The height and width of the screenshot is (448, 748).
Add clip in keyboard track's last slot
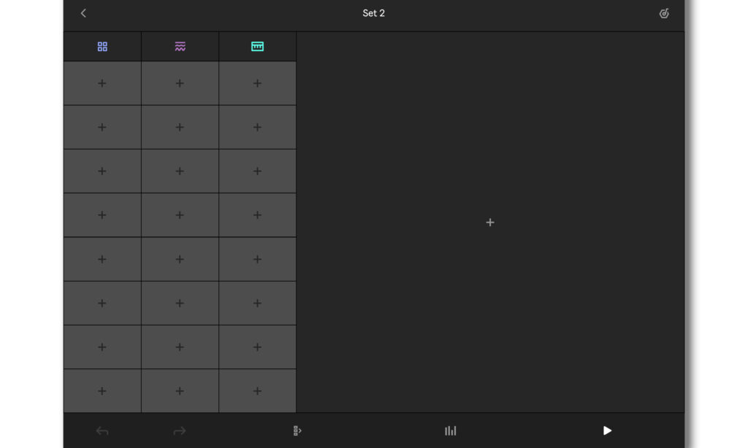pyautogui.click(x=257, y=391)
